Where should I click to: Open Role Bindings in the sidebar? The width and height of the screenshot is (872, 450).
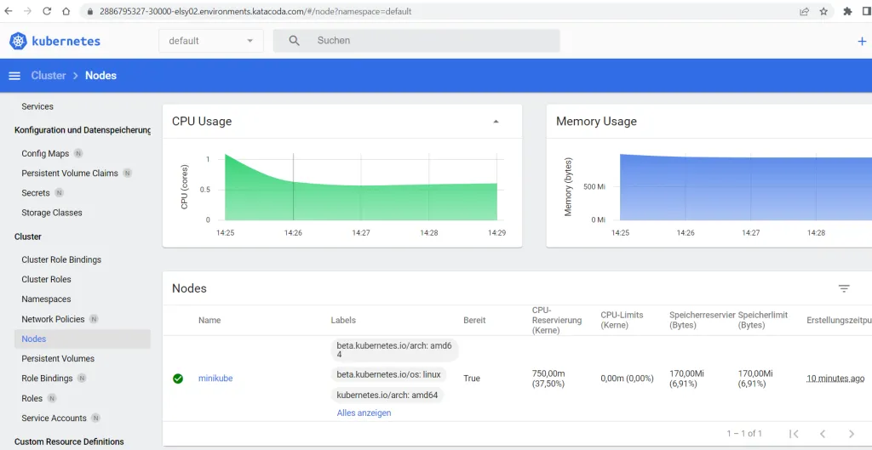[x=47, y=379]
